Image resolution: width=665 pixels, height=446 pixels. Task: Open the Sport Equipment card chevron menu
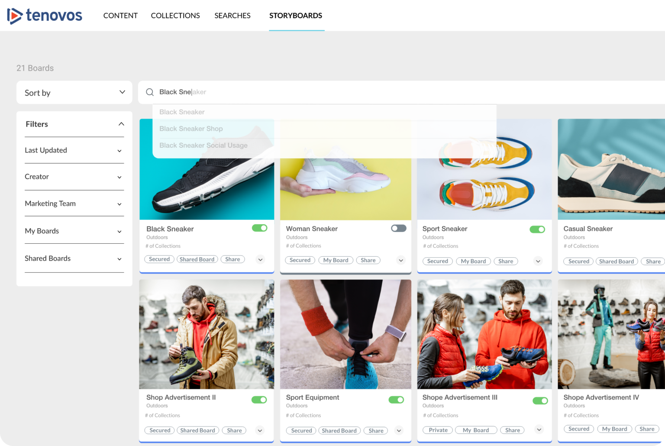click(x=399, y=430)
